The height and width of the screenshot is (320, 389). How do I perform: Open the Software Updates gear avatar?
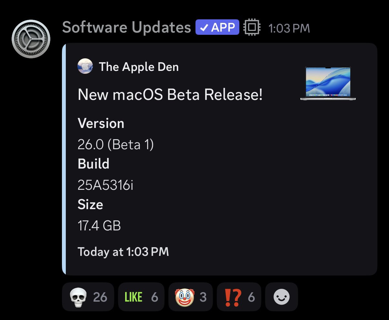click(x=31, y=39)
